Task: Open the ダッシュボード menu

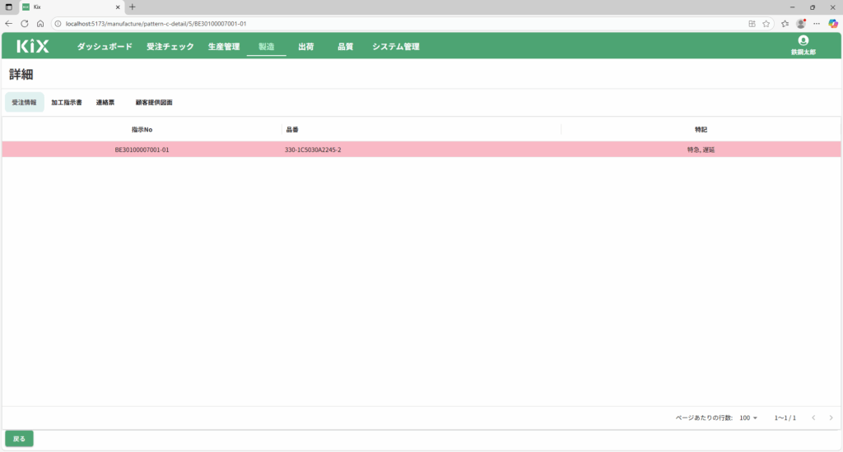Action: [x=105, y=47]
